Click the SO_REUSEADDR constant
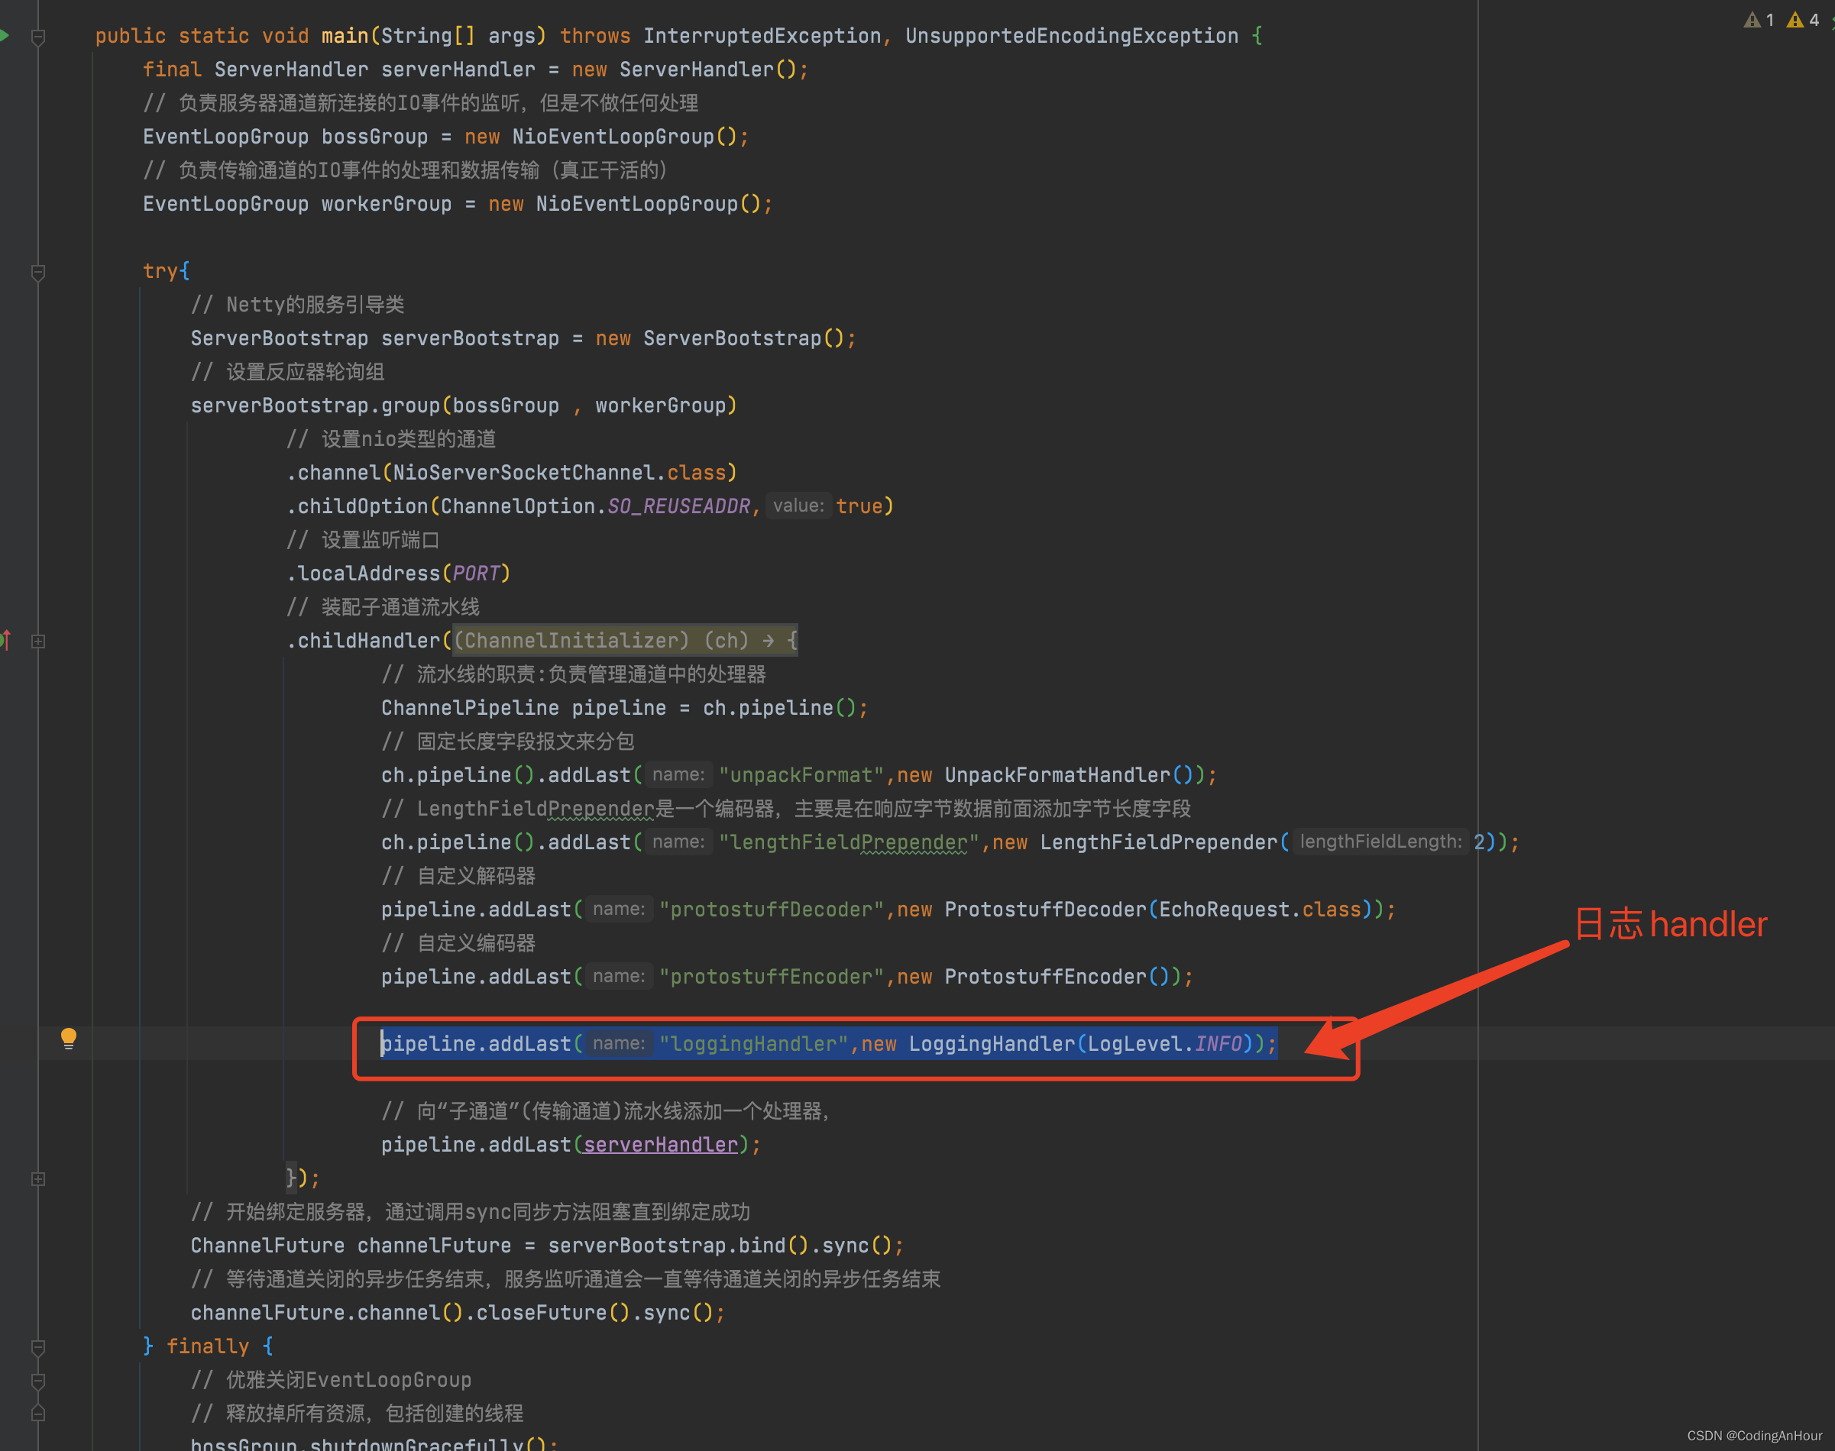The height and width of the screenshot is (1451, 1835). [678, 506]
